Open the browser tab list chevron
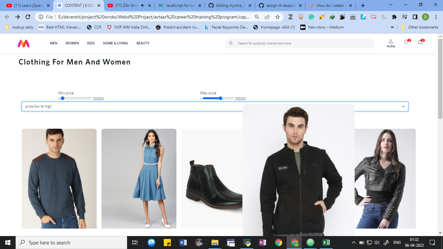 pyautogui.click(x=390, y=5)
